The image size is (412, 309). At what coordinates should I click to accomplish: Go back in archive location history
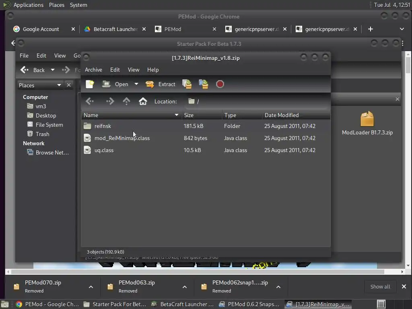point(90,101)
